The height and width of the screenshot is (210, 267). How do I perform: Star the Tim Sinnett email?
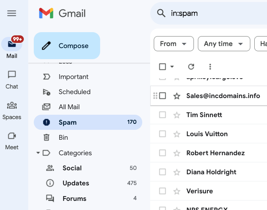[177, 115]
